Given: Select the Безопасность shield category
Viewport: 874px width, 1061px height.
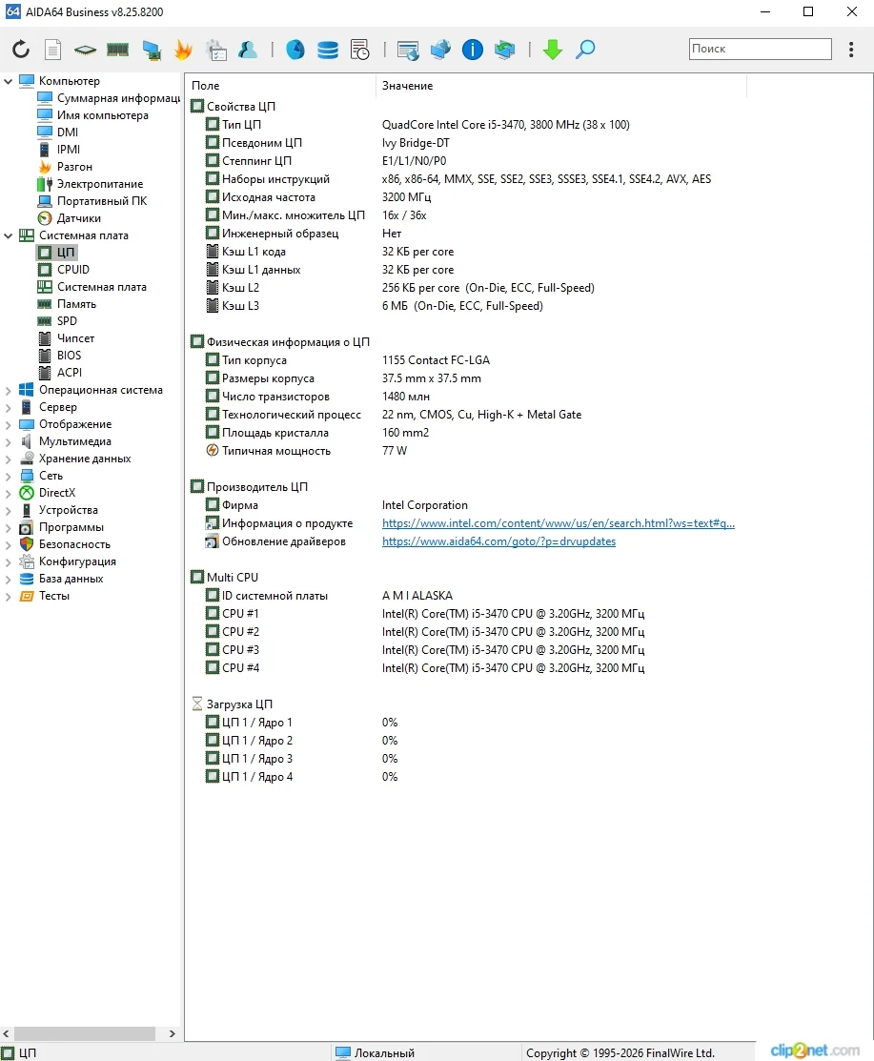Looking at the screenshot, I should 65,544.
